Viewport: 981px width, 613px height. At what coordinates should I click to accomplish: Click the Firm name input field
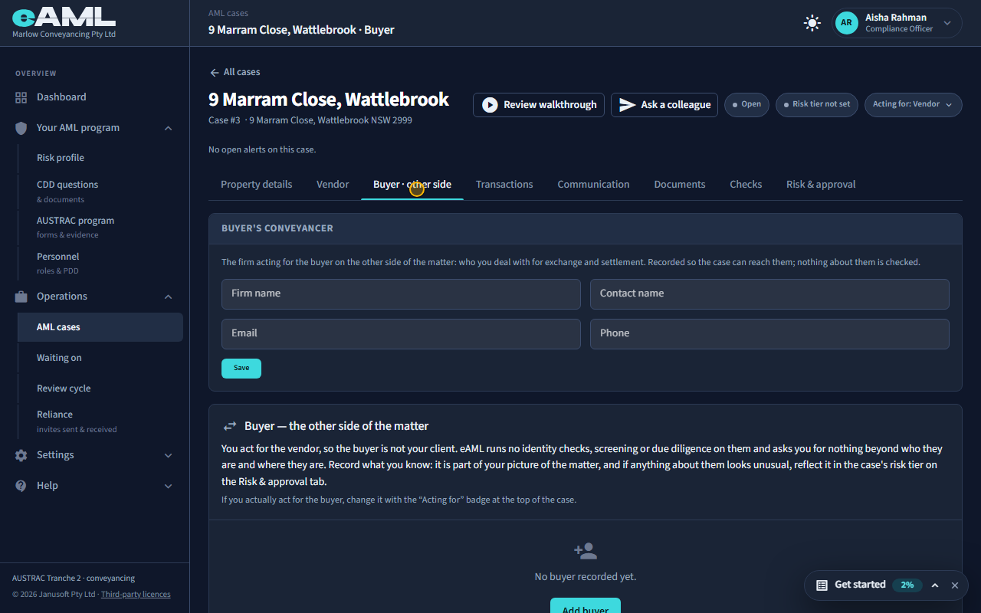tap(401, 294)
